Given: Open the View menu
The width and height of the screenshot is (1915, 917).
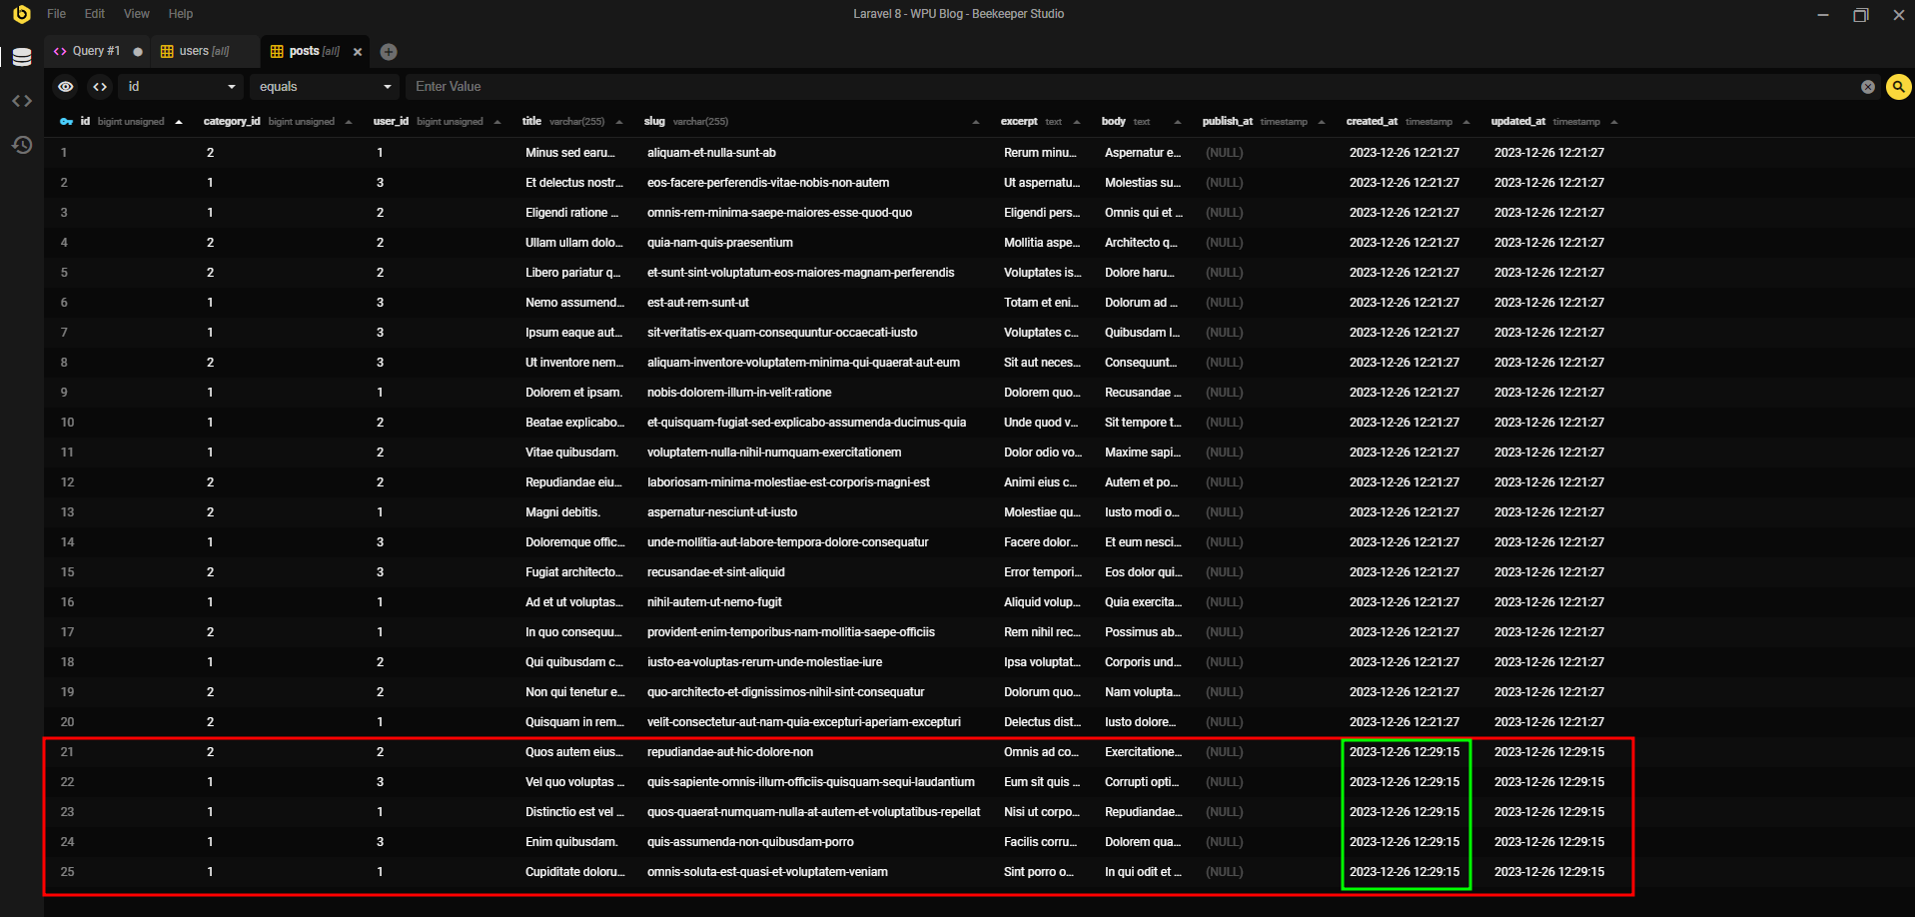Looking at the screenshot, I should click(136, 14).
